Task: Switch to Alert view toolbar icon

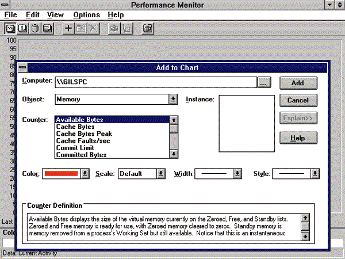Action: click(x=22, y=28)
